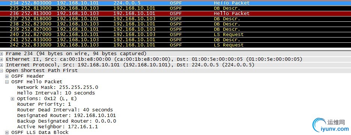Expand the Ethernet II tree node

pyautogui.click(x=2, y=59)
